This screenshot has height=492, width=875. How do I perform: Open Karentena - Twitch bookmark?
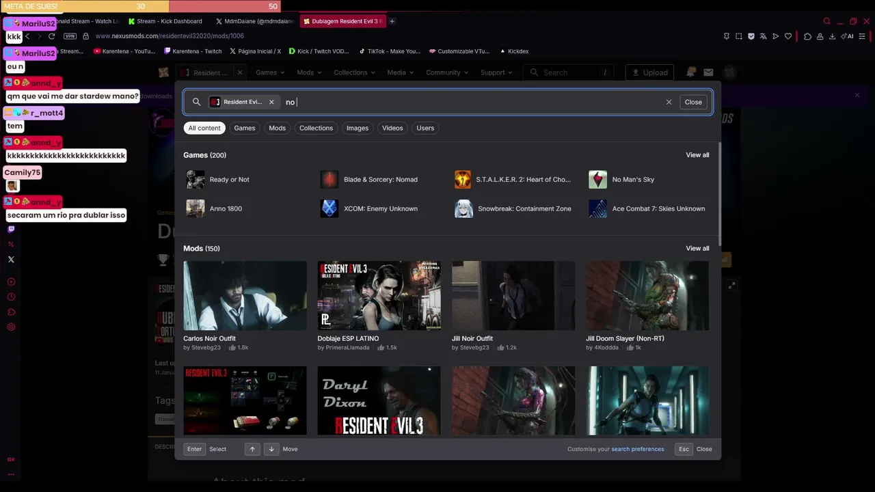[x=193, y=51]
